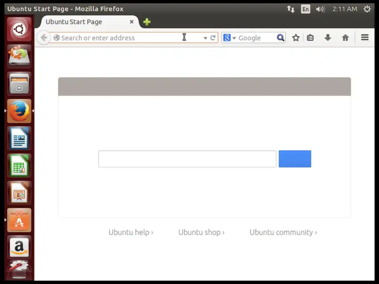Image resolution: width=379 pixels, height=284 pixels.
Task: Bookmark this page with the star icon
Action: point(296,38)
